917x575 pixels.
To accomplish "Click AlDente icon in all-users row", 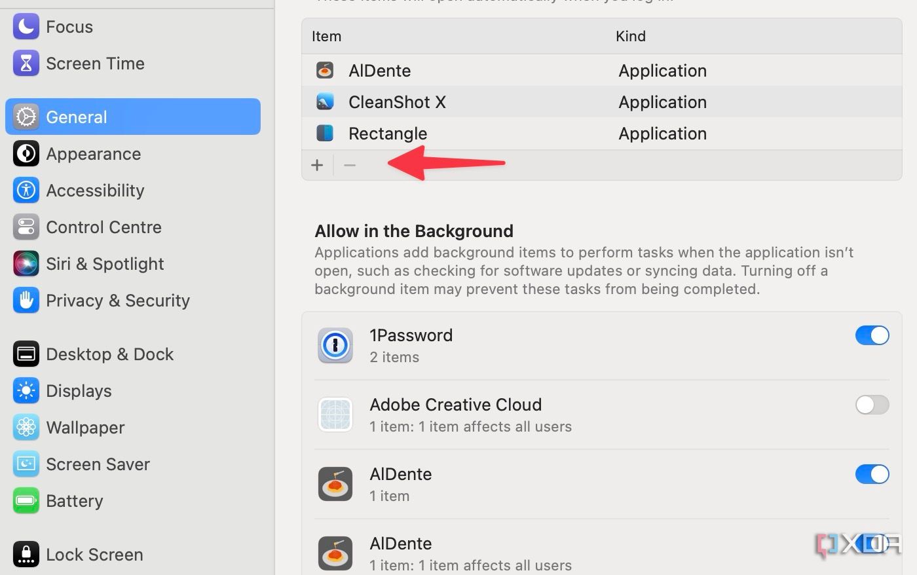I will (x=335, y=553).
